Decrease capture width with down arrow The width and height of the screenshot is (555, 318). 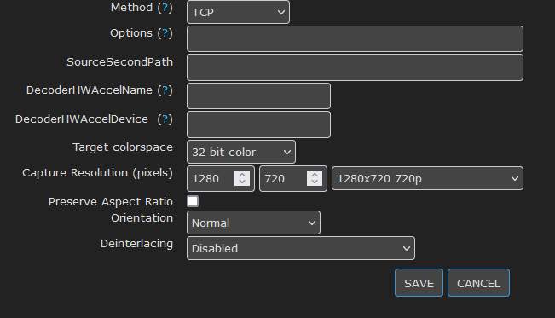click(x=242, y=182)
